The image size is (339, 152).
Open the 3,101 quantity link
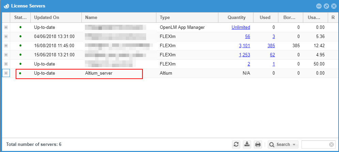pyautogui.click(x=244, y=45)
